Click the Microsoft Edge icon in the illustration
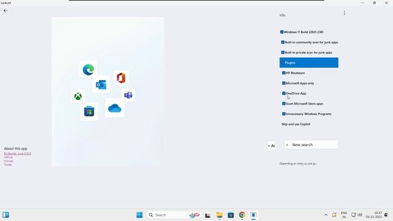This screenshot has width=393, height=221. coord(88,69)
